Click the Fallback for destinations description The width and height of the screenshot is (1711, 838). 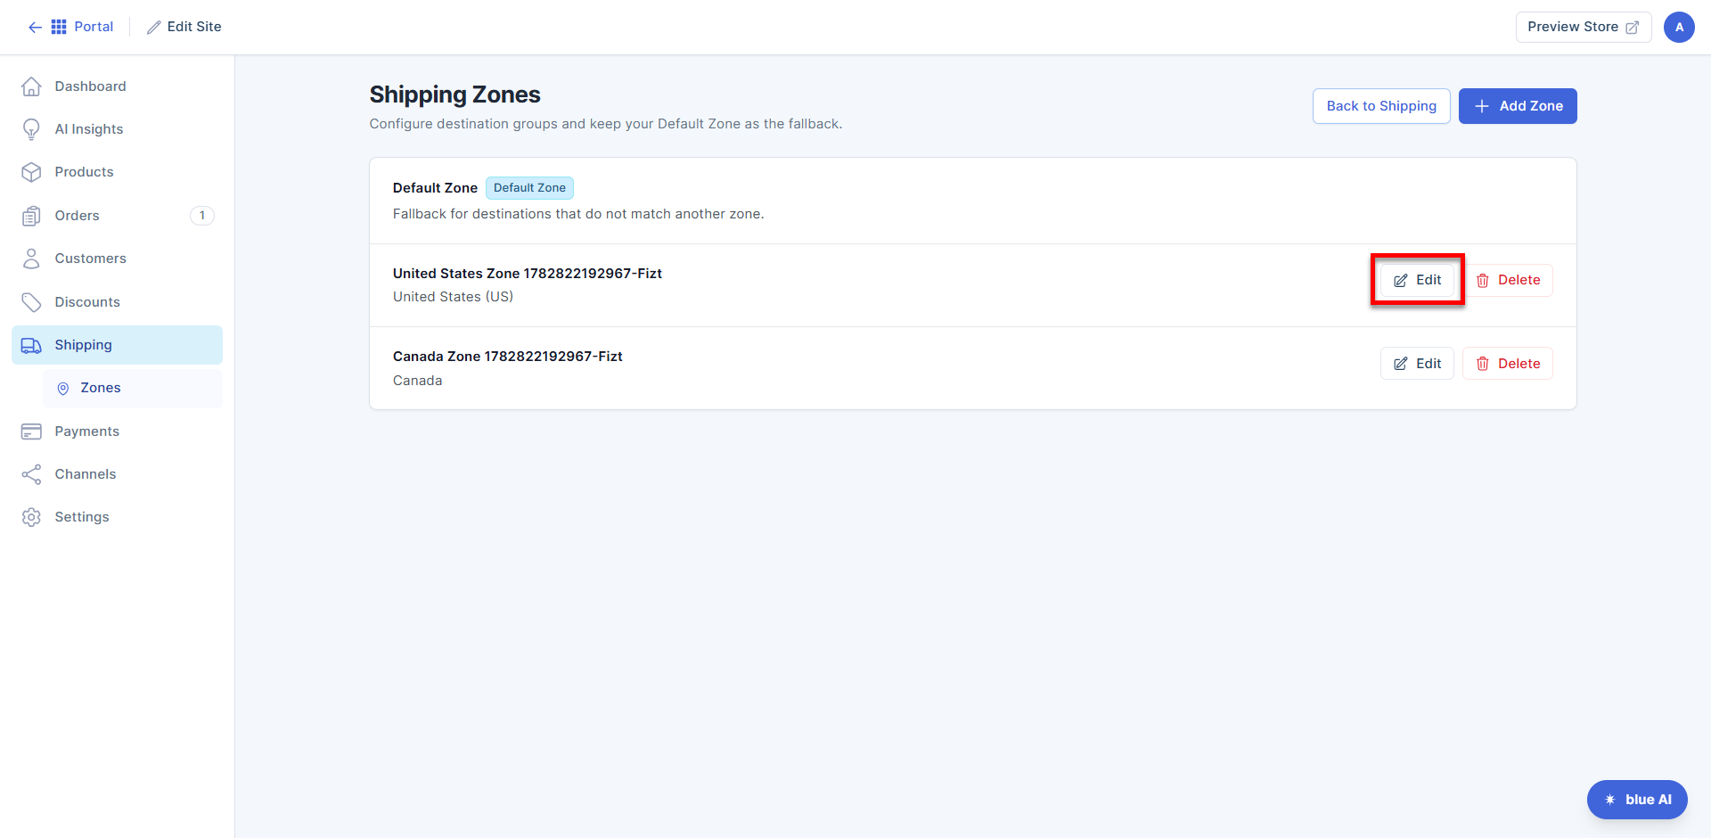point(578,214)
